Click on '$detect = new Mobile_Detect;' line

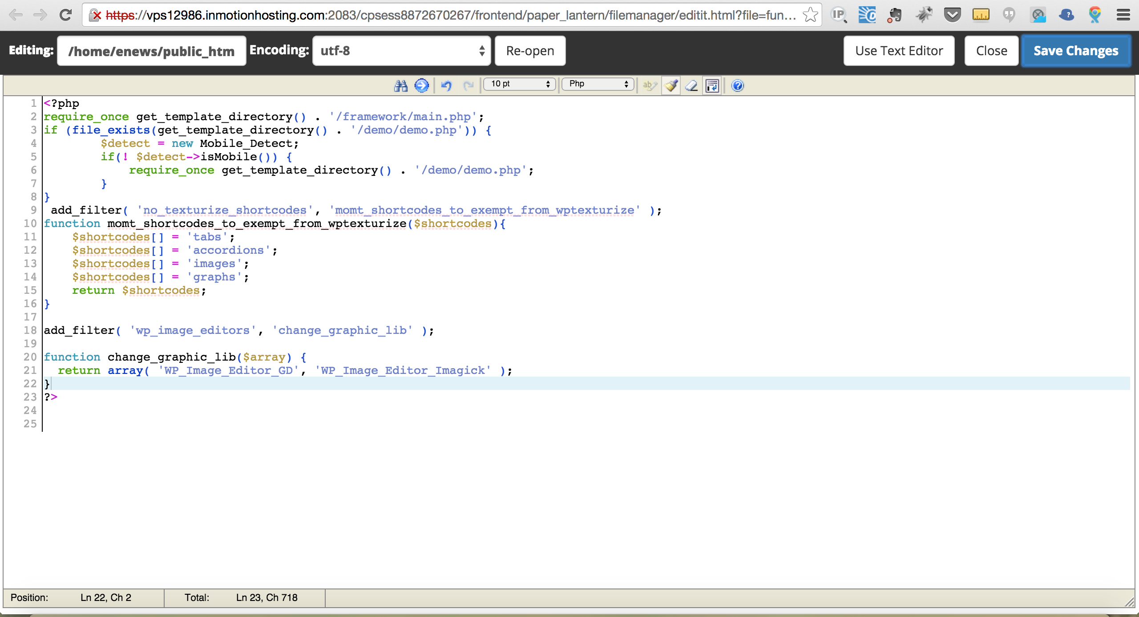coord(199,143)
